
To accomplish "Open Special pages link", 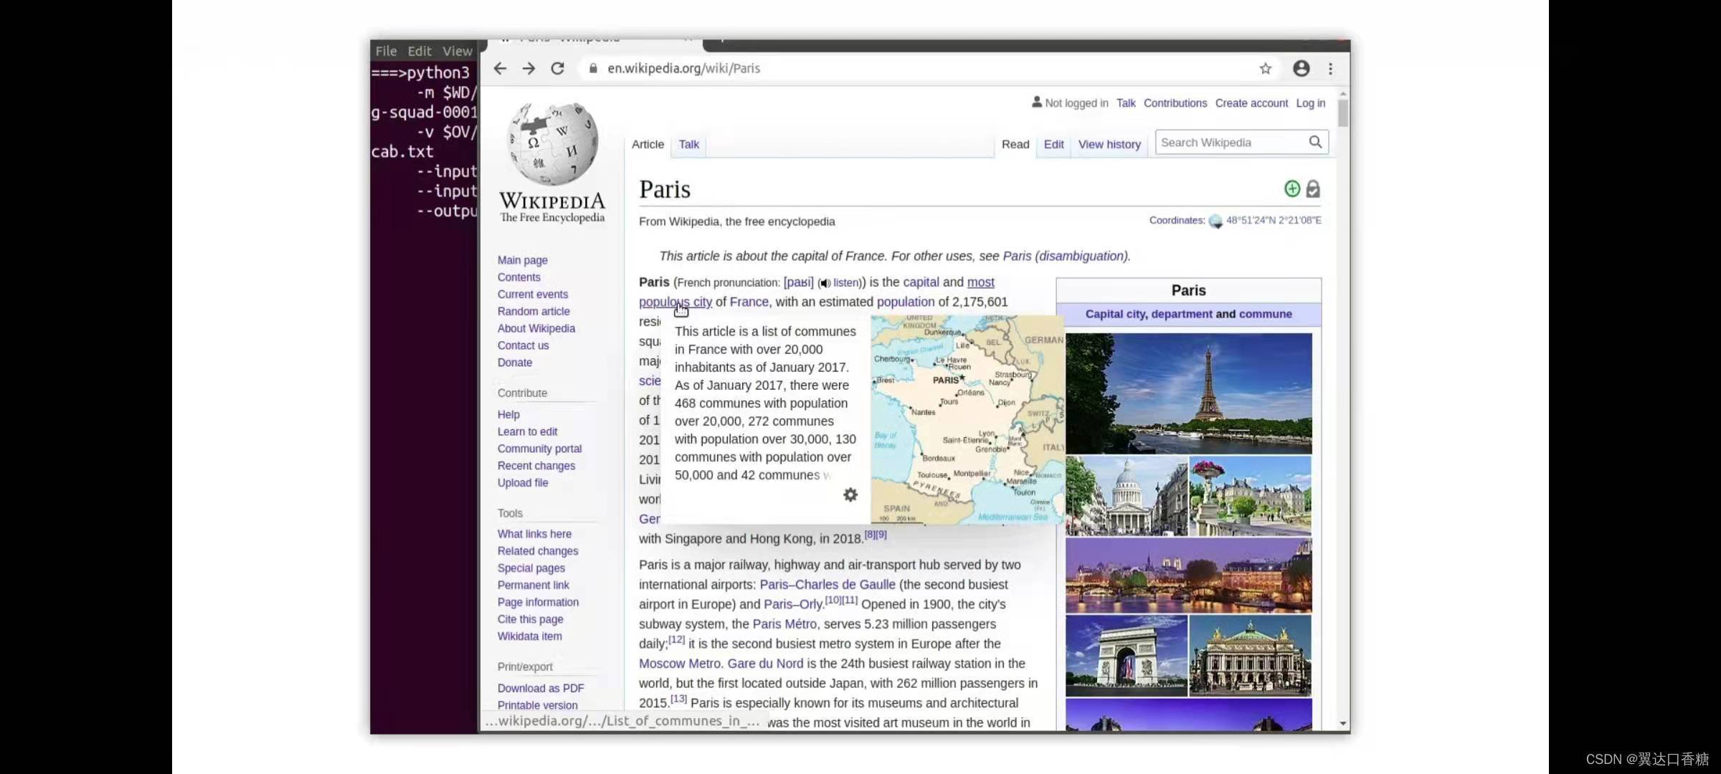I will click(x=531, y=568).
